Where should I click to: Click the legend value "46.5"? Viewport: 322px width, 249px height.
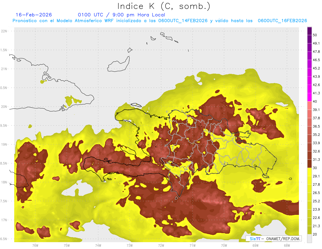pos(316,60)
